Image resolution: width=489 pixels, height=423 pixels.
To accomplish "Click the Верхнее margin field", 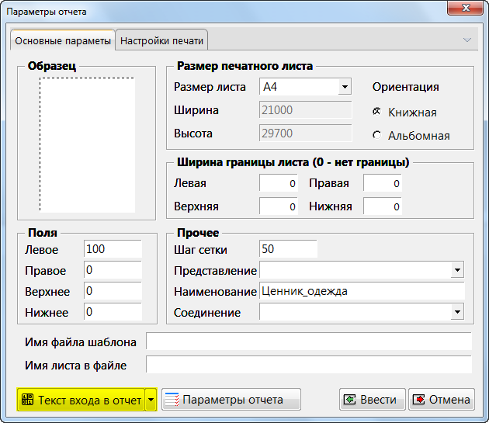I will pos(113,291).
